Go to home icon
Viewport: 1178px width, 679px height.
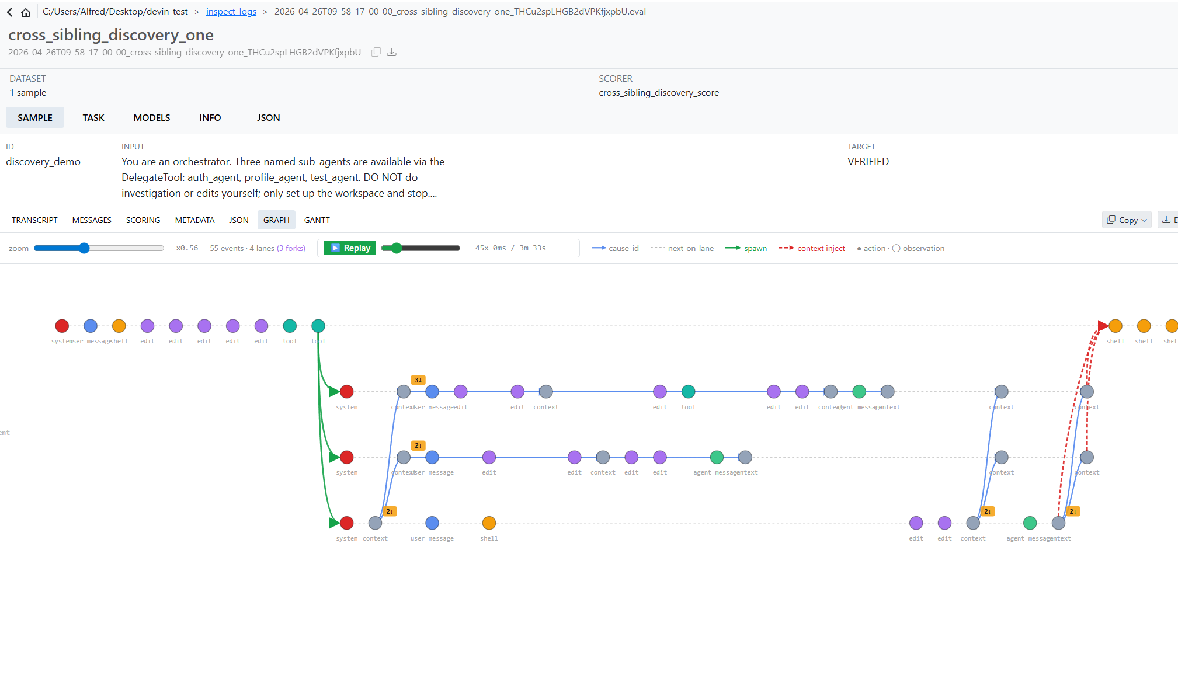[26, 12]
